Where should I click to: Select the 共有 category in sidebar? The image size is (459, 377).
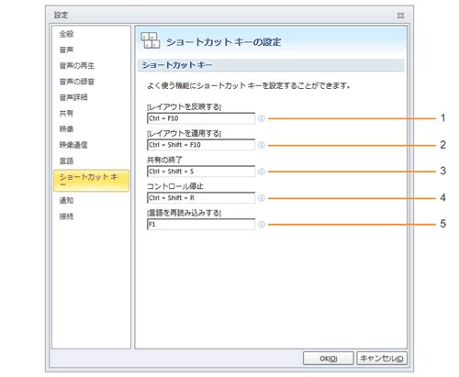click(x=66, y=113)
